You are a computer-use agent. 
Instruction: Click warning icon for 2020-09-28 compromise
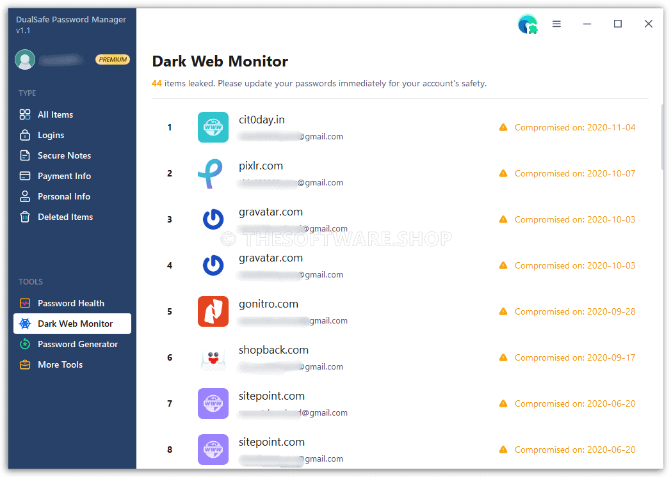click(503, 311)
